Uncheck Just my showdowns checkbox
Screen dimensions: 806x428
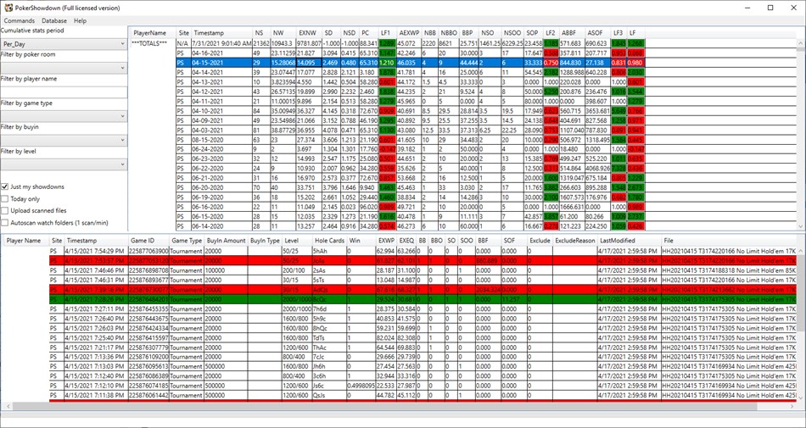pos(5,186)
